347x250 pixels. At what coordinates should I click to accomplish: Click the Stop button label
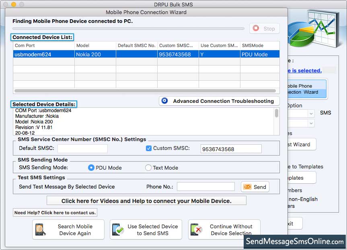click(x=269, y=29)
